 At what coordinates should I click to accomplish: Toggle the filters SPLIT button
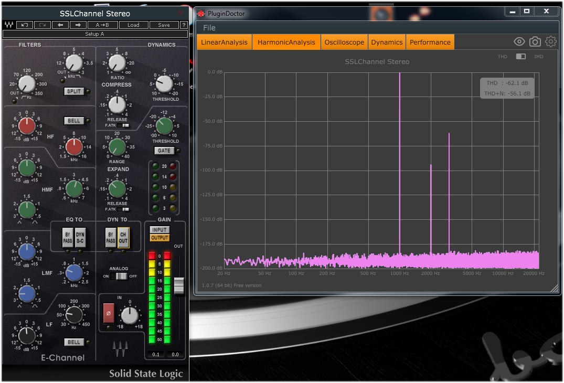[x=74, y=91]
